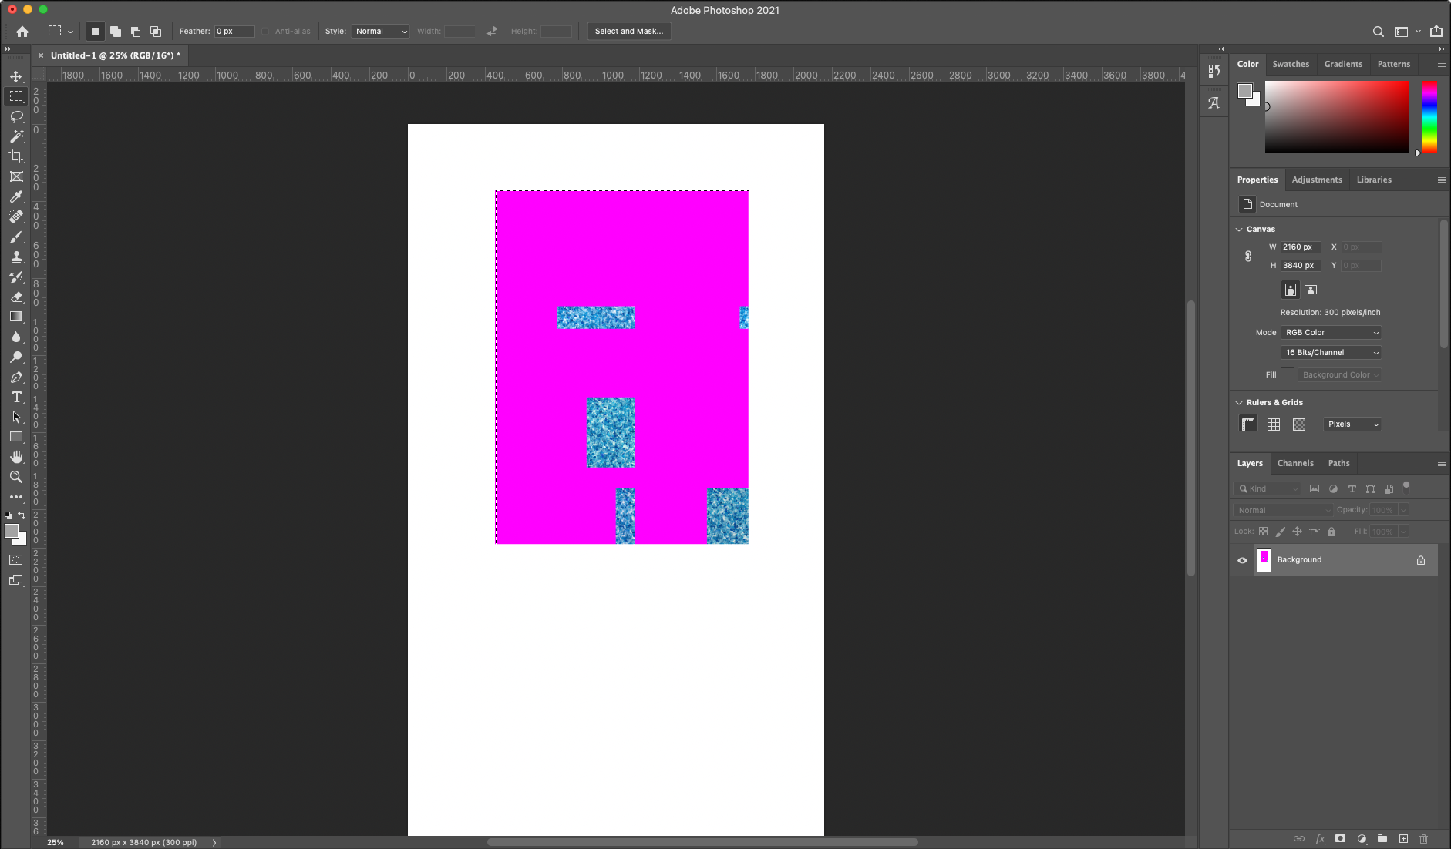Hide the Background layer visibility
1451x849 pixels.
[1242, 560]
